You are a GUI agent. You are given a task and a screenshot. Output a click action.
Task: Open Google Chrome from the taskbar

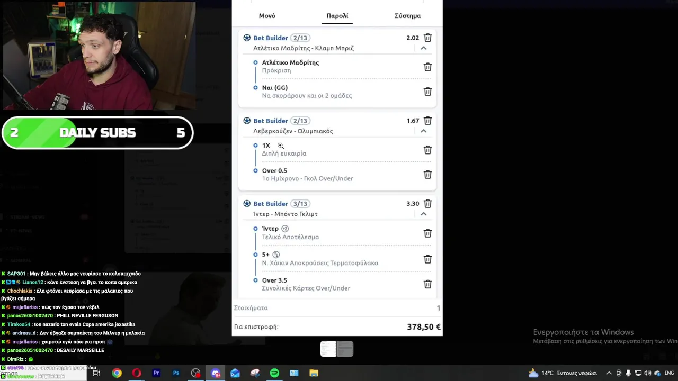pos(117,373)
